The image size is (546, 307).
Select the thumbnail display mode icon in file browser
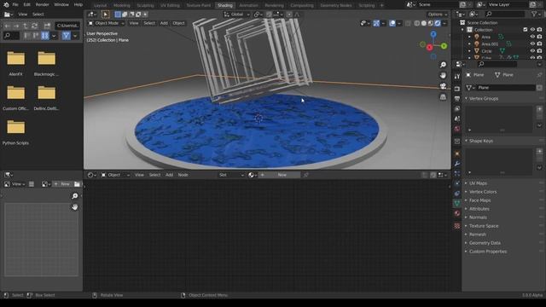45,36
